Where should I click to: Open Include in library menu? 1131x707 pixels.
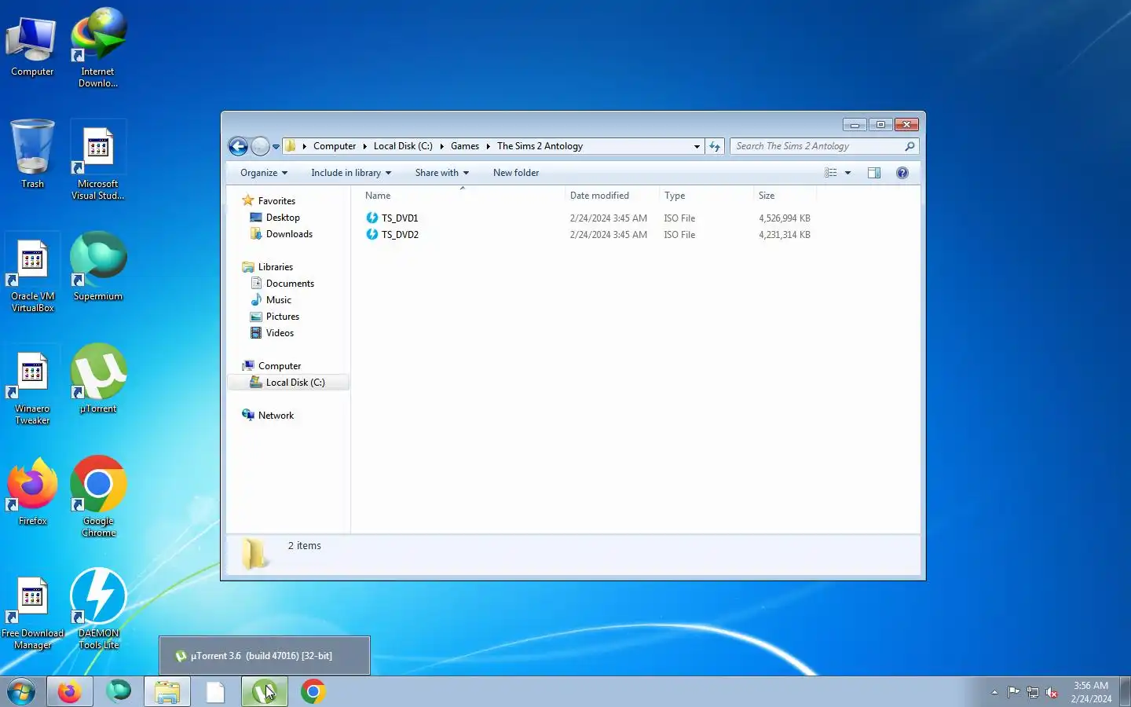(351, 173)
